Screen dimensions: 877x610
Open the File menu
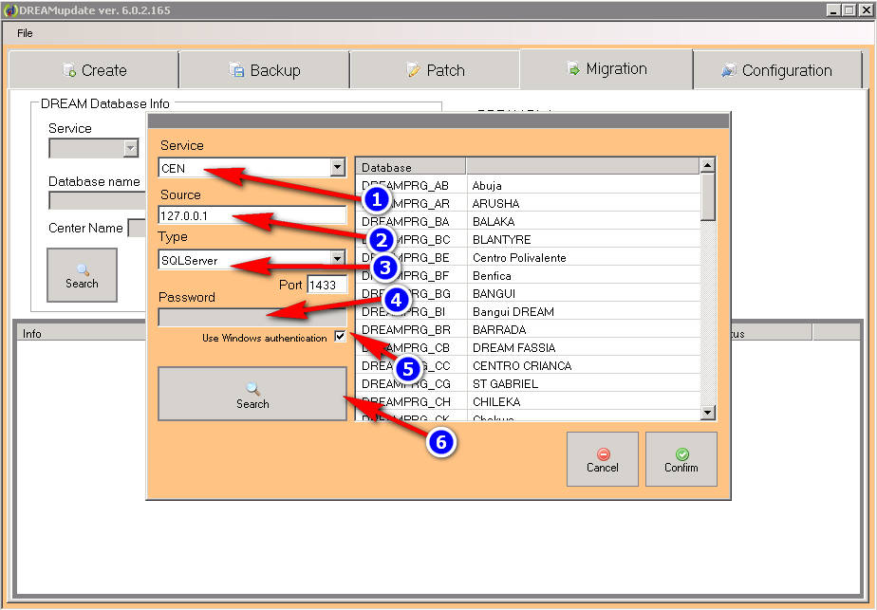coord(25,33)
